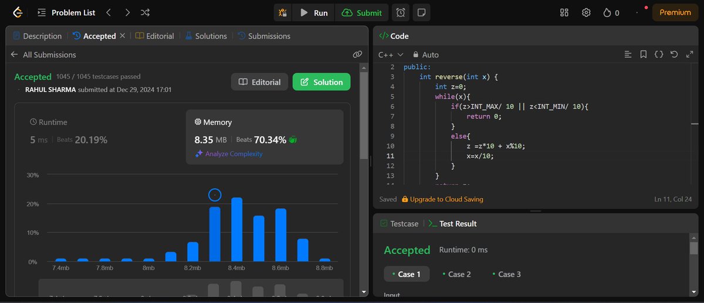Click the format code icon
The width and height of the screenshot is (704, 303).
tap(628, 55)
